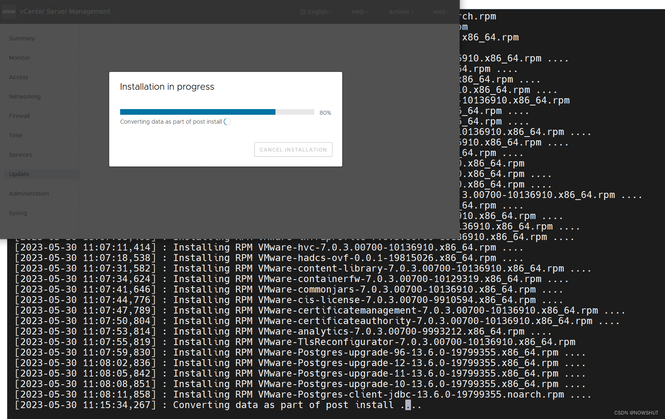This screenshot has width=665, height=419.
Task: Click terminal line for Postgres-upgrade-12 RPM
Action: (300, 363)
